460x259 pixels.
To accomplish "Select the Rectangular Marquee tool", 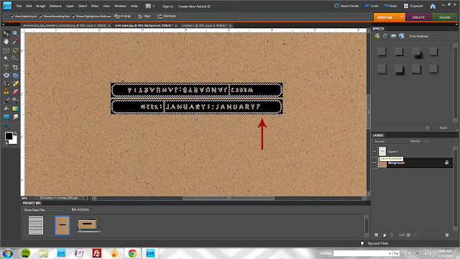I will tap(6, 50).
